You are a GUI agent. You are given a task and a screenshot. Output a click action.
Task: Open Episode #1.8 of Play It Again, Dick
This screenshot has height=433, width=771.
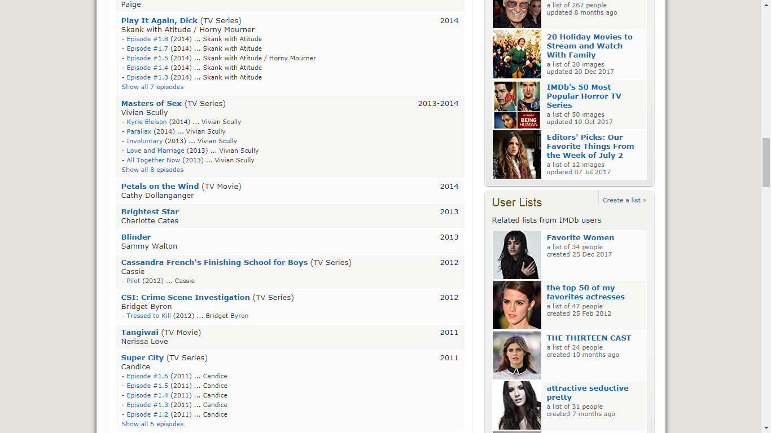coord(147,39)
